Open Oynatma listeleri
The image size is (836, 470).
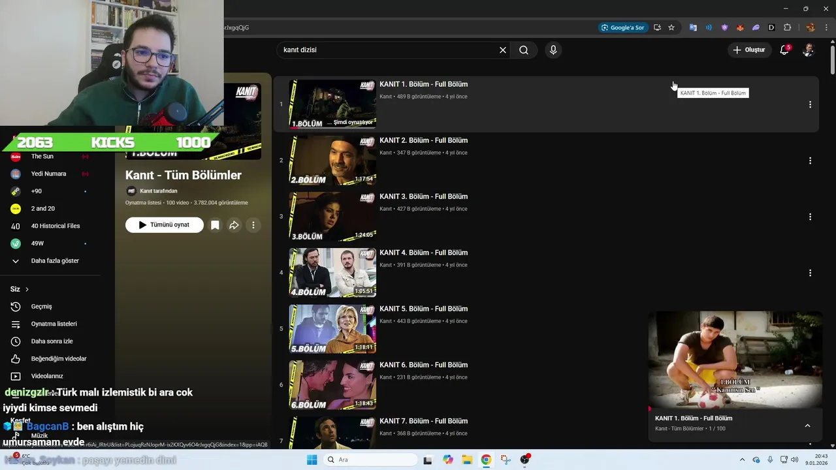(50, 324)
